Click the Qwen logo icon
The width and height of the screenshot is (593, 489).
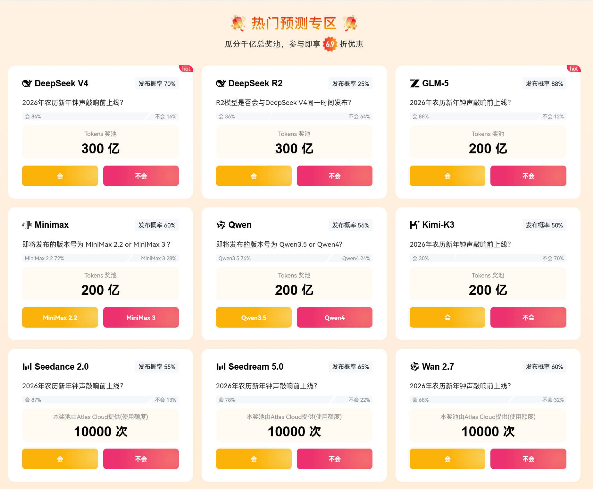click(x=221, y=225)
